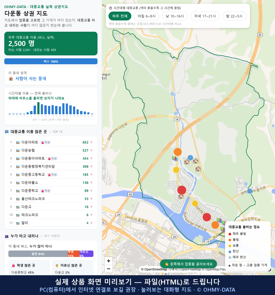This screenshot has width=275, height=295.
Task: Click the 사람이 사는 동네 label
Action: point(31,78)
